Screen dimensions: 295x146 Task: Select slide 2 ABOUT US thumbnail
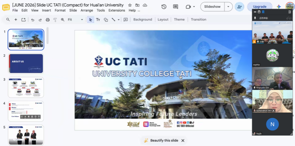tap(26, 63)
